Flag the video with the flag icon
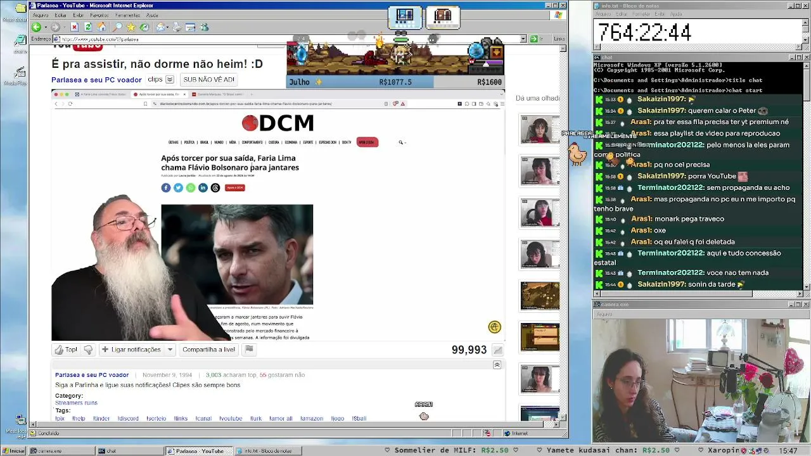 249,349
